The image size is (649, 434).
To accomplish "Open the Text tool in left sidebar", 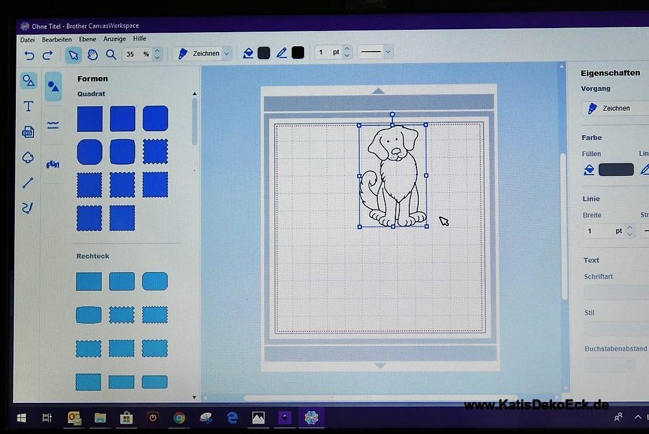I will pos(28,106).
